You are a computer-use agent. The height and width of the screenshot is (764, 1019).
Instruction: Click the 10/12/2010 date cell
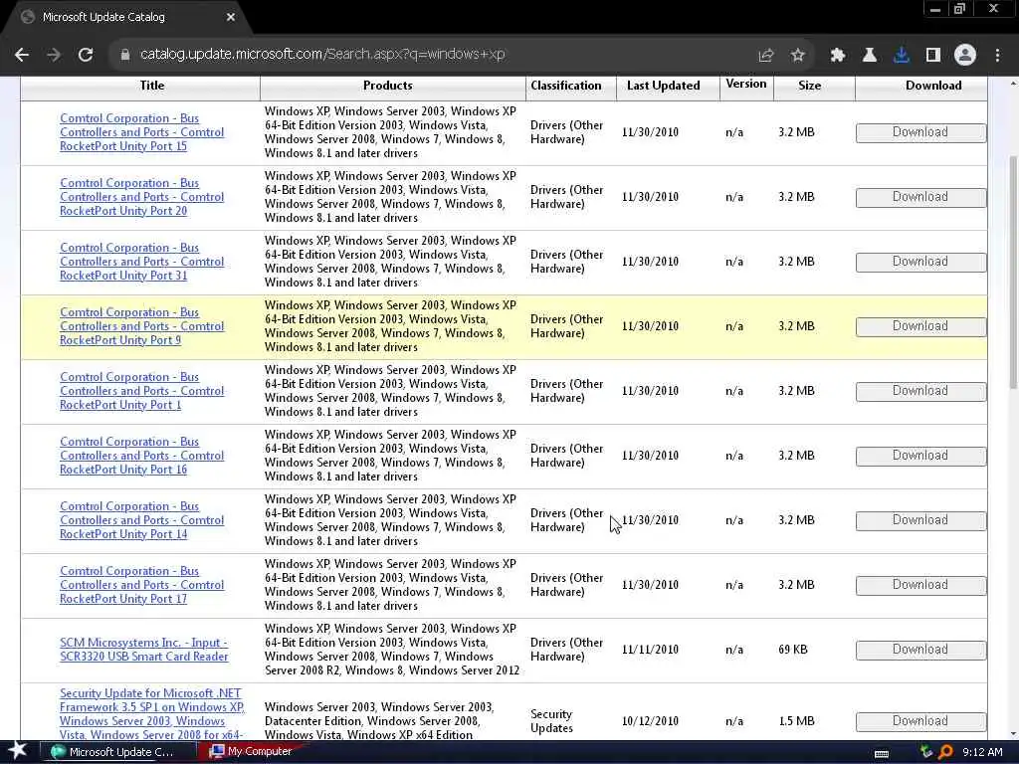click(x=650, y=721)
